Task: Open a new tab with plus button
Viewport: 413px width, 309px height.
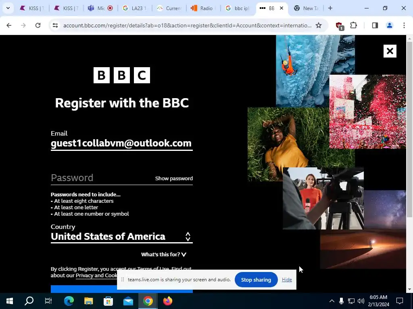Action: click(330, 8)
